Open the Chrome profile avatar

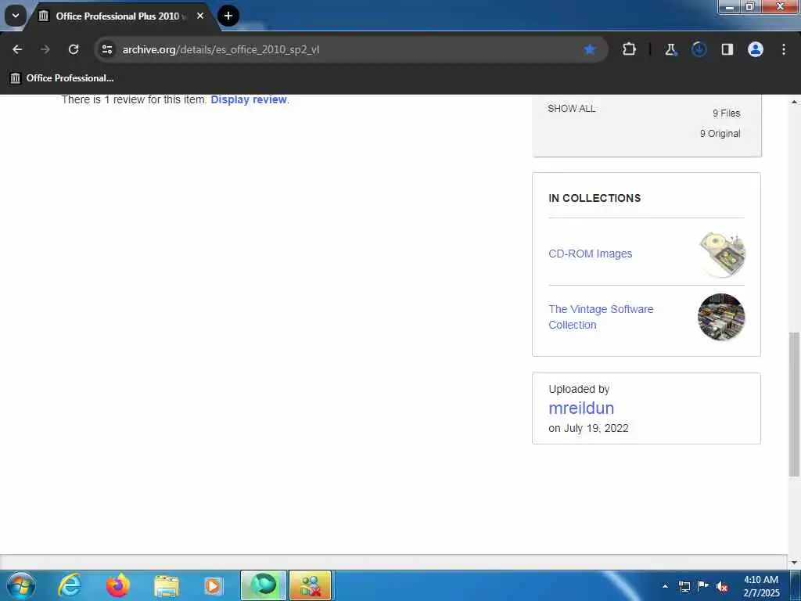coord(756,49)
